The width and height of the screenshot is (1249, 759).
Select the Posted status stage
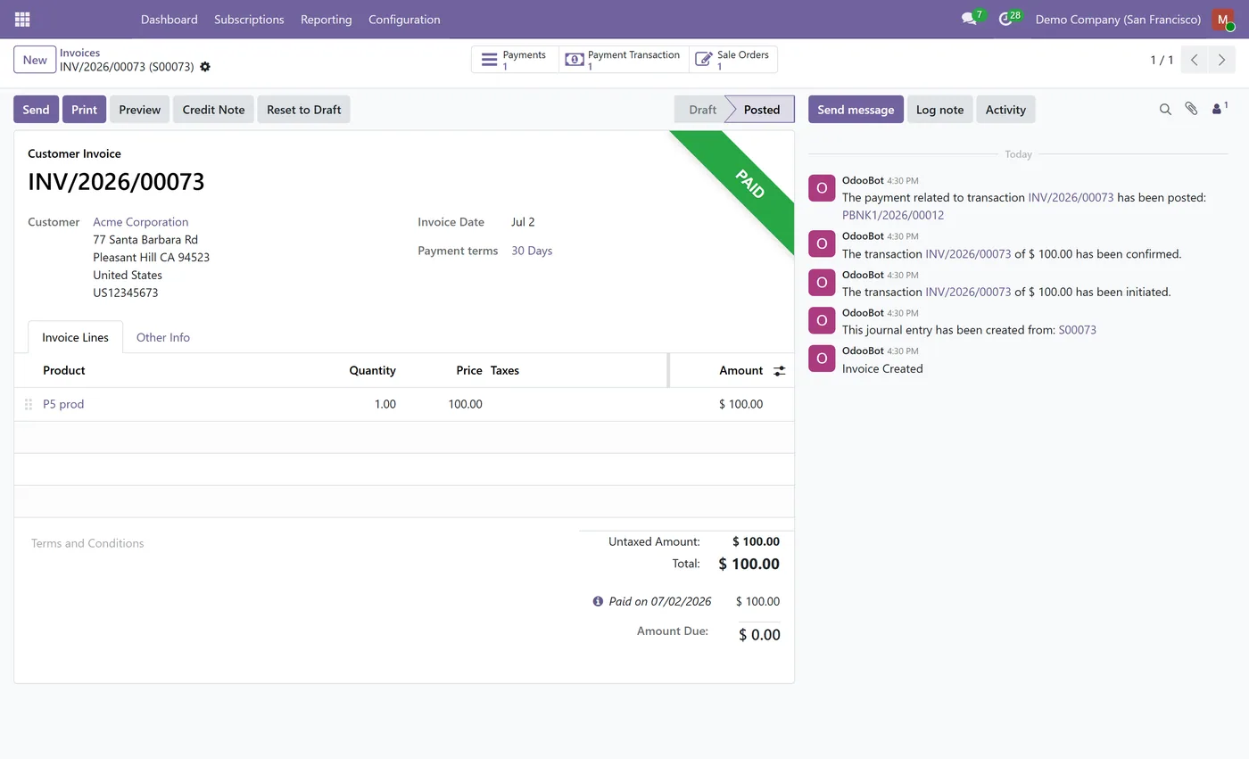point(761,109)
